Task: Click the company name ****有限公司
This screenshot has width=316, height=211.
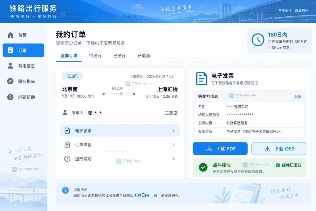Action: pos(237,107)
